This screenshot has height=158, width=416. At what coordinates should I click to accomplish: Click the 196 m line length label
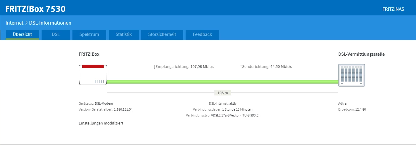(223, 93)
